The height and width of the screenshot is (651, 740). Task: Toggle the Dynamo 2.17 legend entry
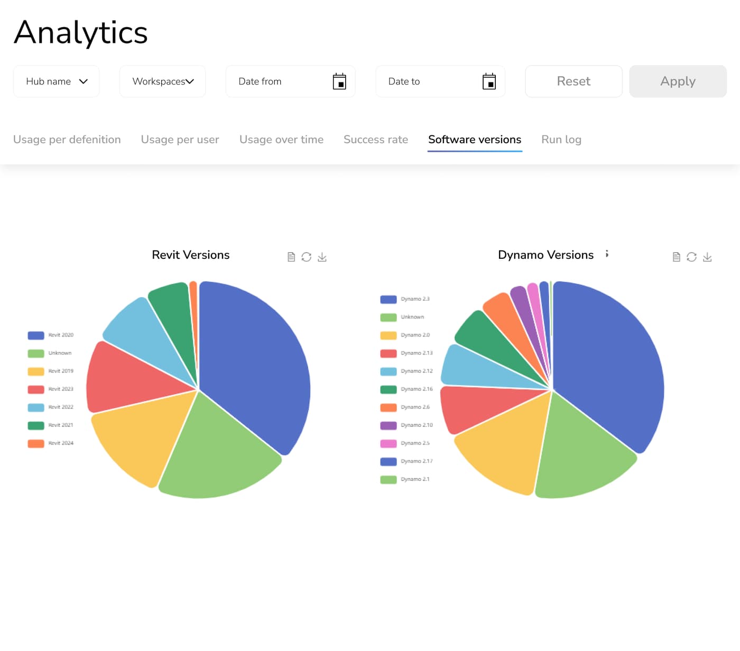click(406, 461)
